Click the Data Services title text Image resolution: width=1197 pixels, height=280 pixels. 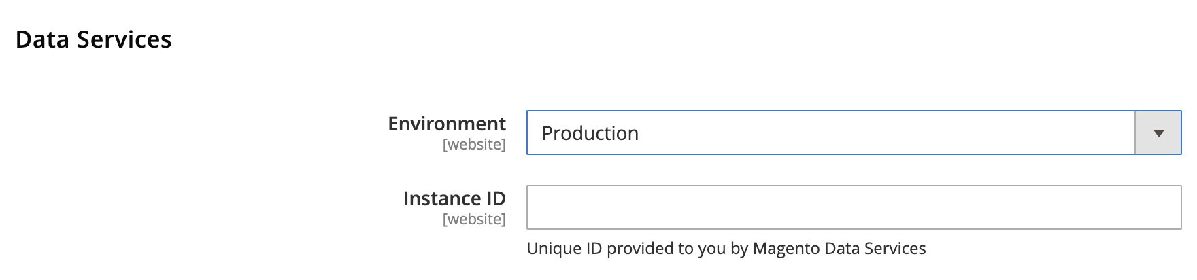pyautogui.click(x=94, y=39)
